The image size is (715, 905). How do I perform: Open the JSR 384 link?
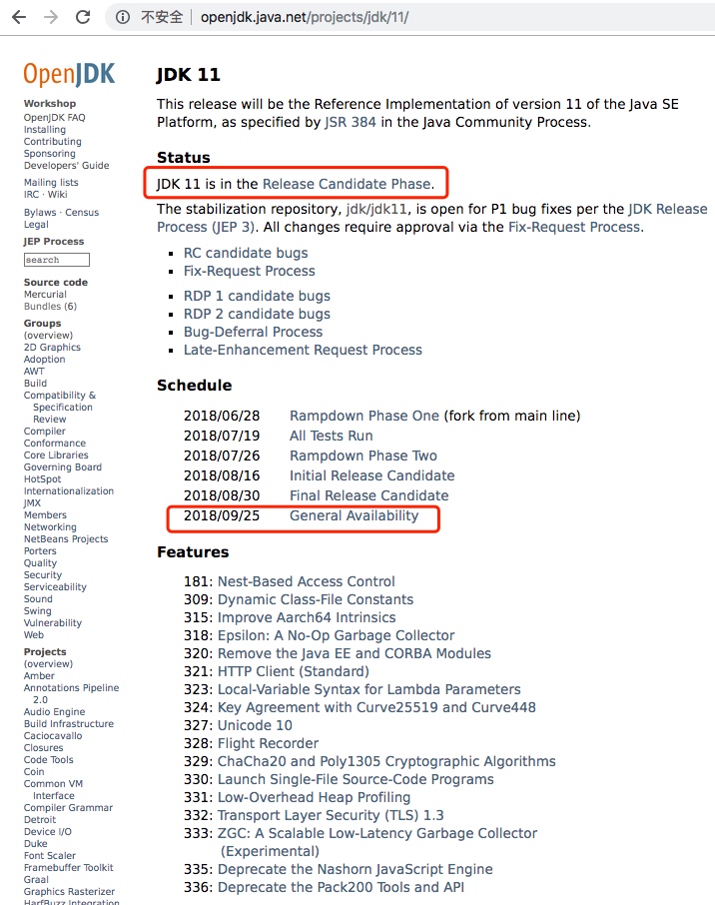[350, 122]
